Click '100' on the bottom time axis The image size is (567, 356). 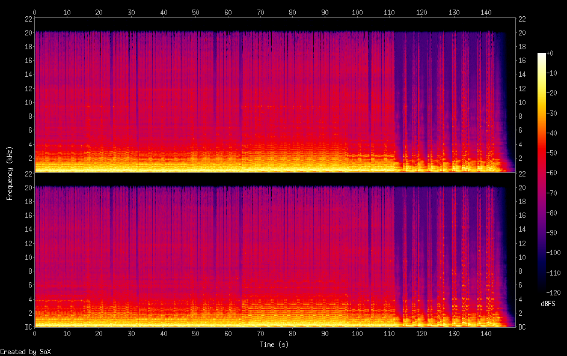pos(357,334)
